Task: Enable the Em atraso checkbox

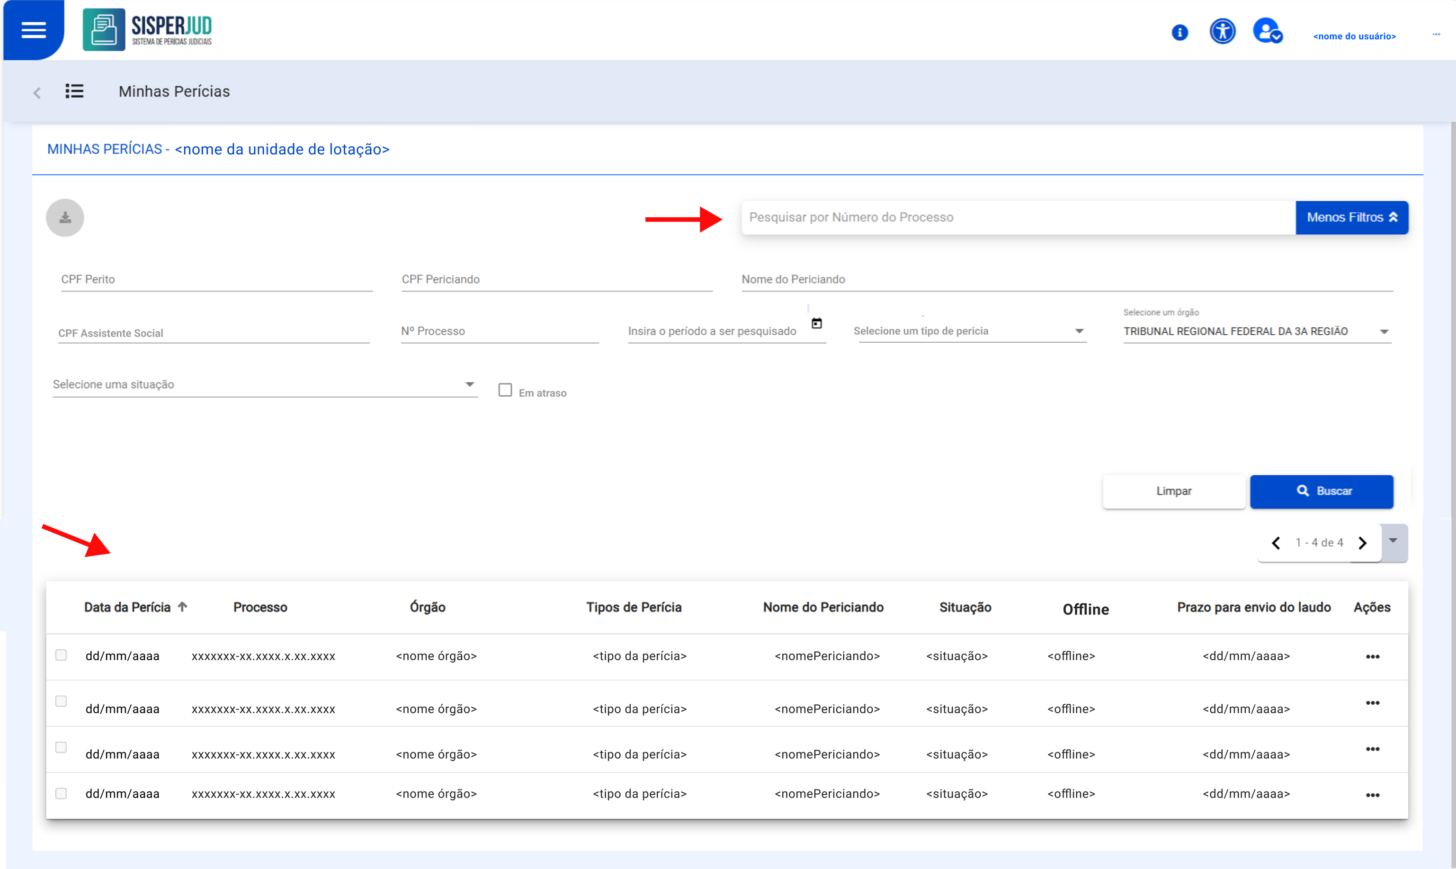Action: click(x=505, y=390)
